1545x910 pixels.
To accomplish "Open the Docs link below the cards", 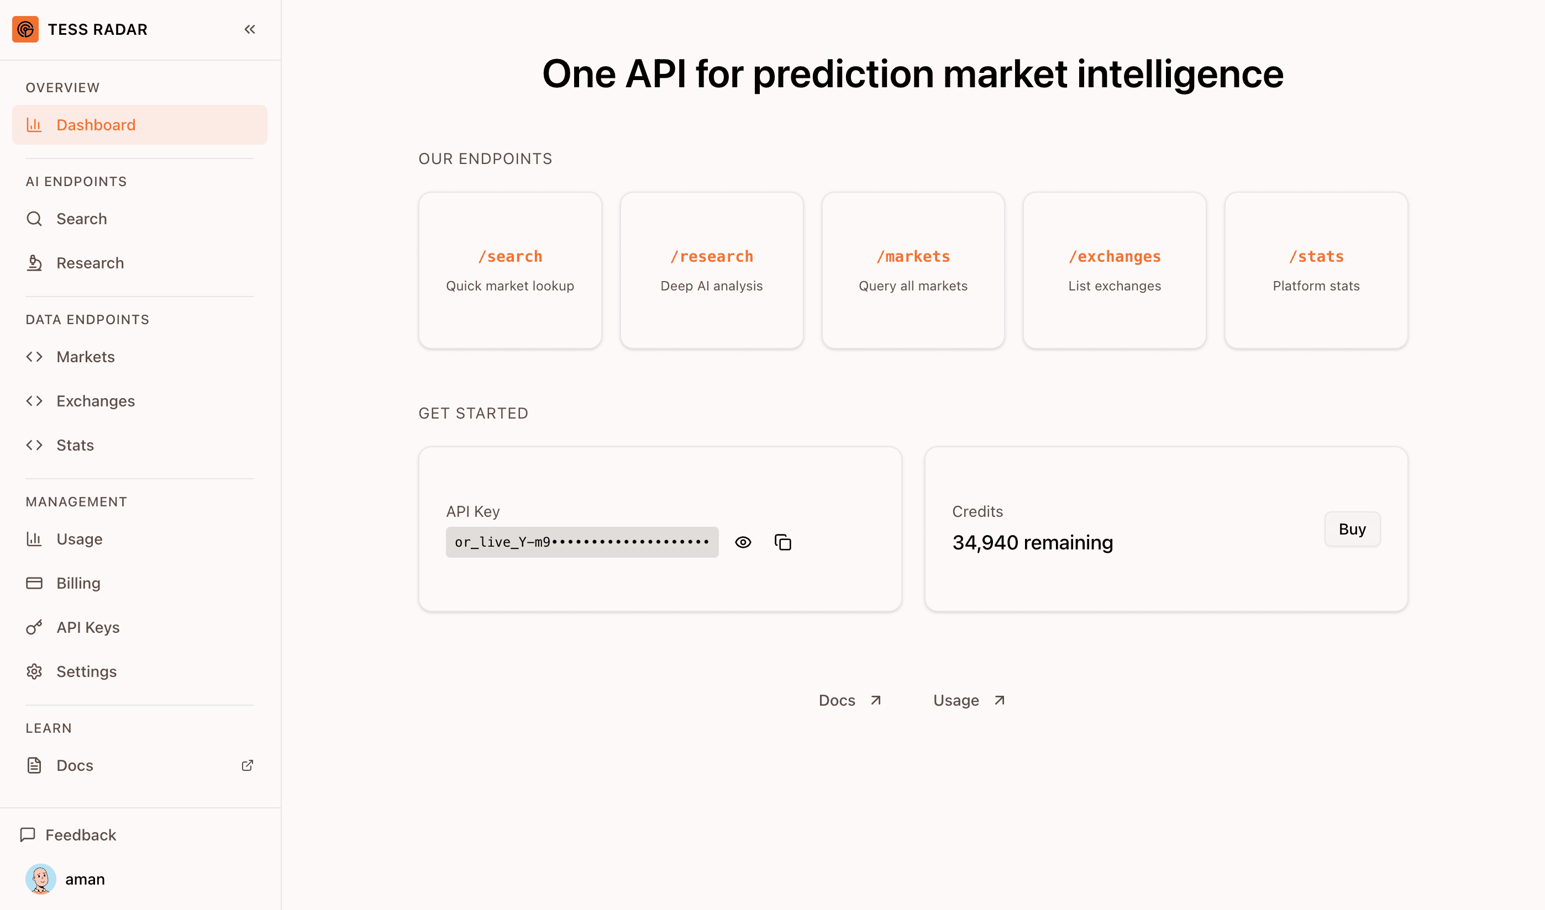I will click(849, 700).
